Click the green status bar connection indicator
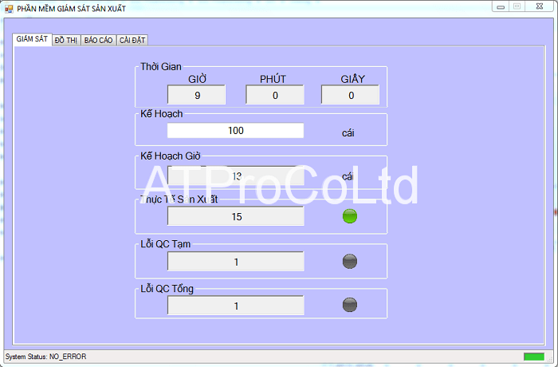This screenshot has height=367, width=558. 533,356
